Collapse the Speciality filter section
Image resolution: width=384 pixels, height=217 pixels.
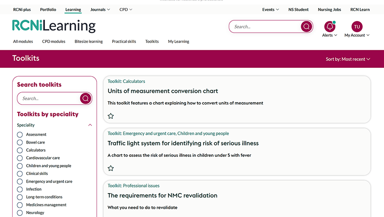[x=90, y=125]
